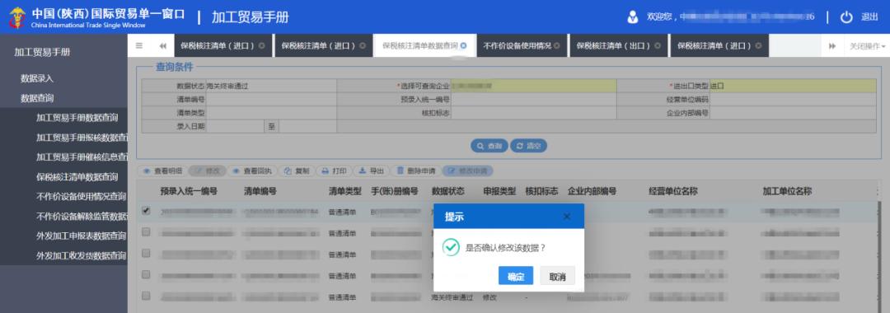
Task: Confirm the dialog with 确定
Action: pyautogui.click(x=515, y=277)
